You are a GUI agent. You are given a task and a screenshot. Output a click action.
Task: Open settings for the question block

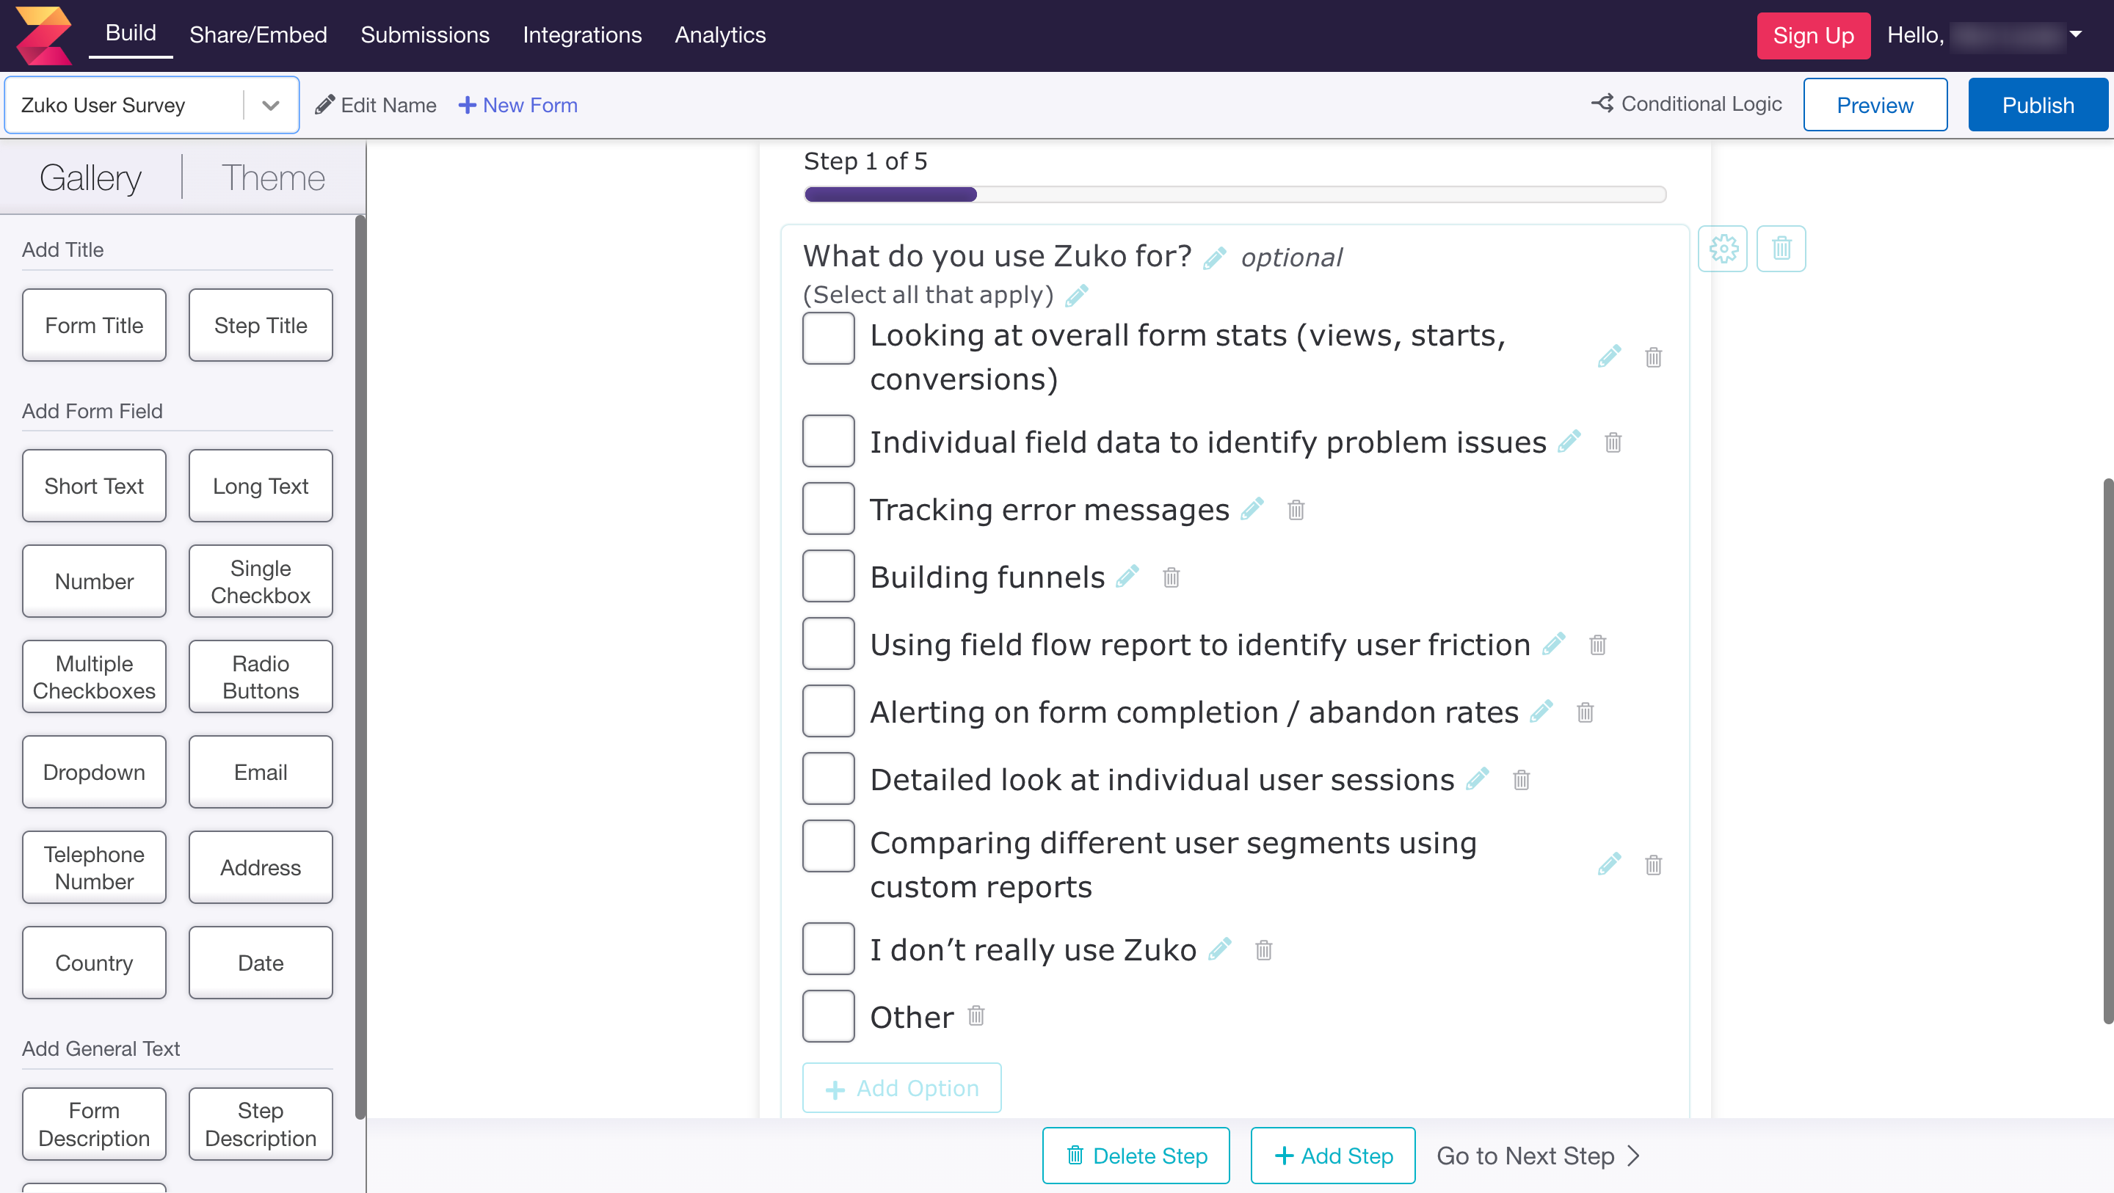(x=1723, y=249)
